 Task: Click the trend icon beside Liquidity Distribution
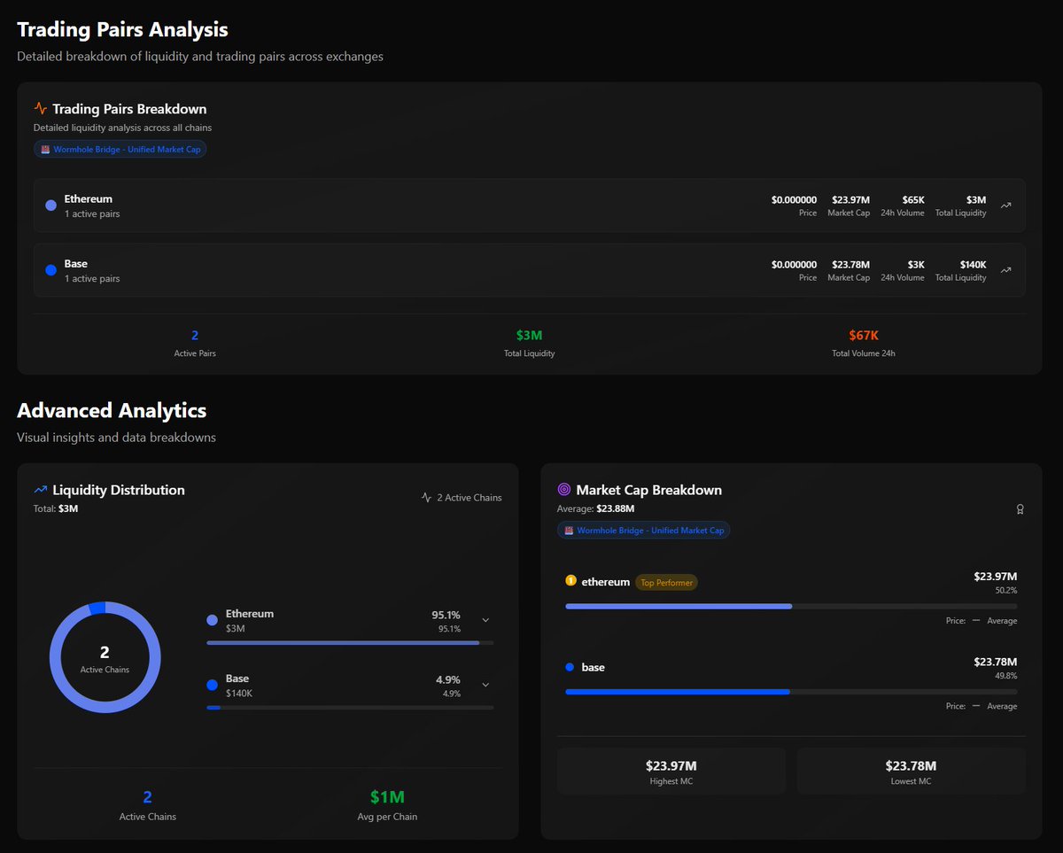41,490
